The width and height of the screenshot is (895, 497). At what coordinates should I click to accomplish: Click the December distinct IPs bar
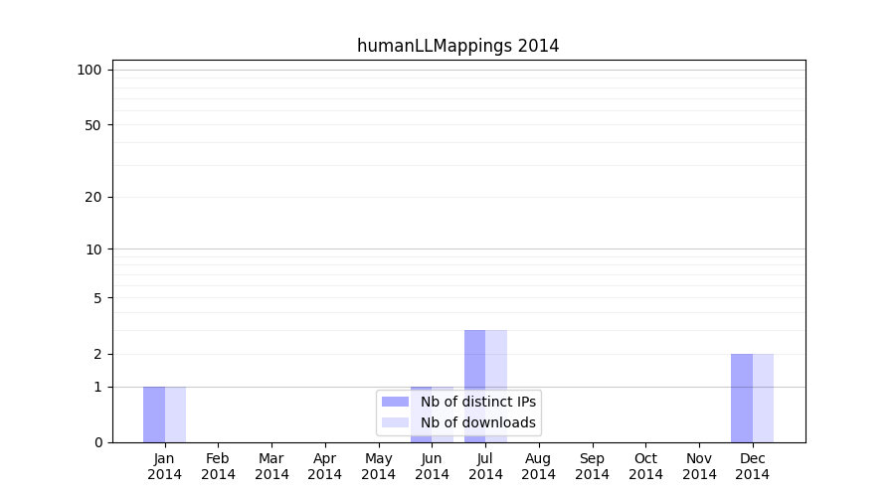tap(742, 398)
